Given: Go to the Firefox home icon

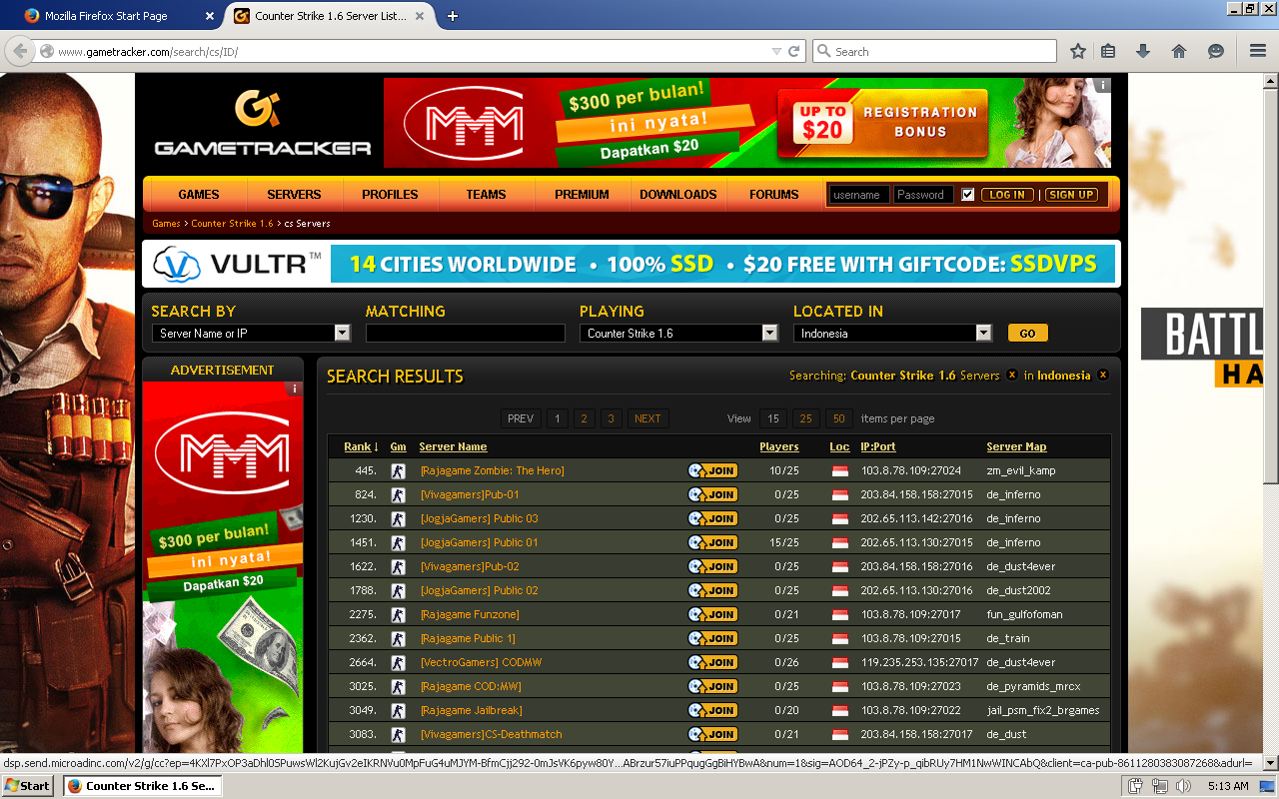Looking at the screenshot, I should coord(1179,51).
